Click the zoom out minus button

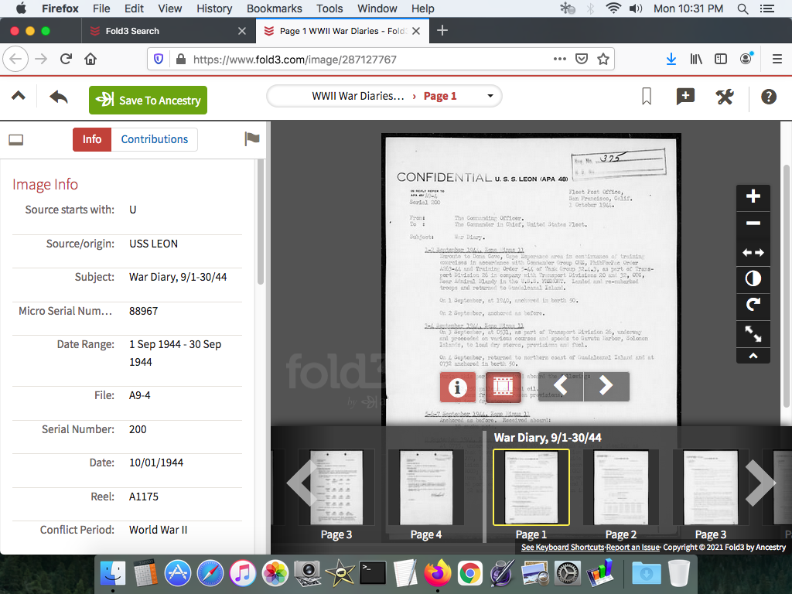(753, 224)
